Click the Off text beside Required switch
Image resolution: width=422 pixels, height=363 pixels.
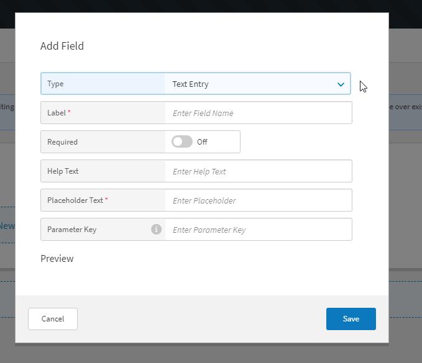(202, 142)
